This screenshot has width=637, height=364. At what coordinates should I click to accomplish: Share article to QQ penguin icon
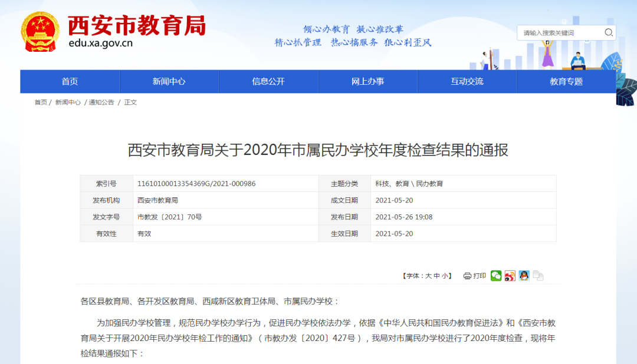pos(524,276)
